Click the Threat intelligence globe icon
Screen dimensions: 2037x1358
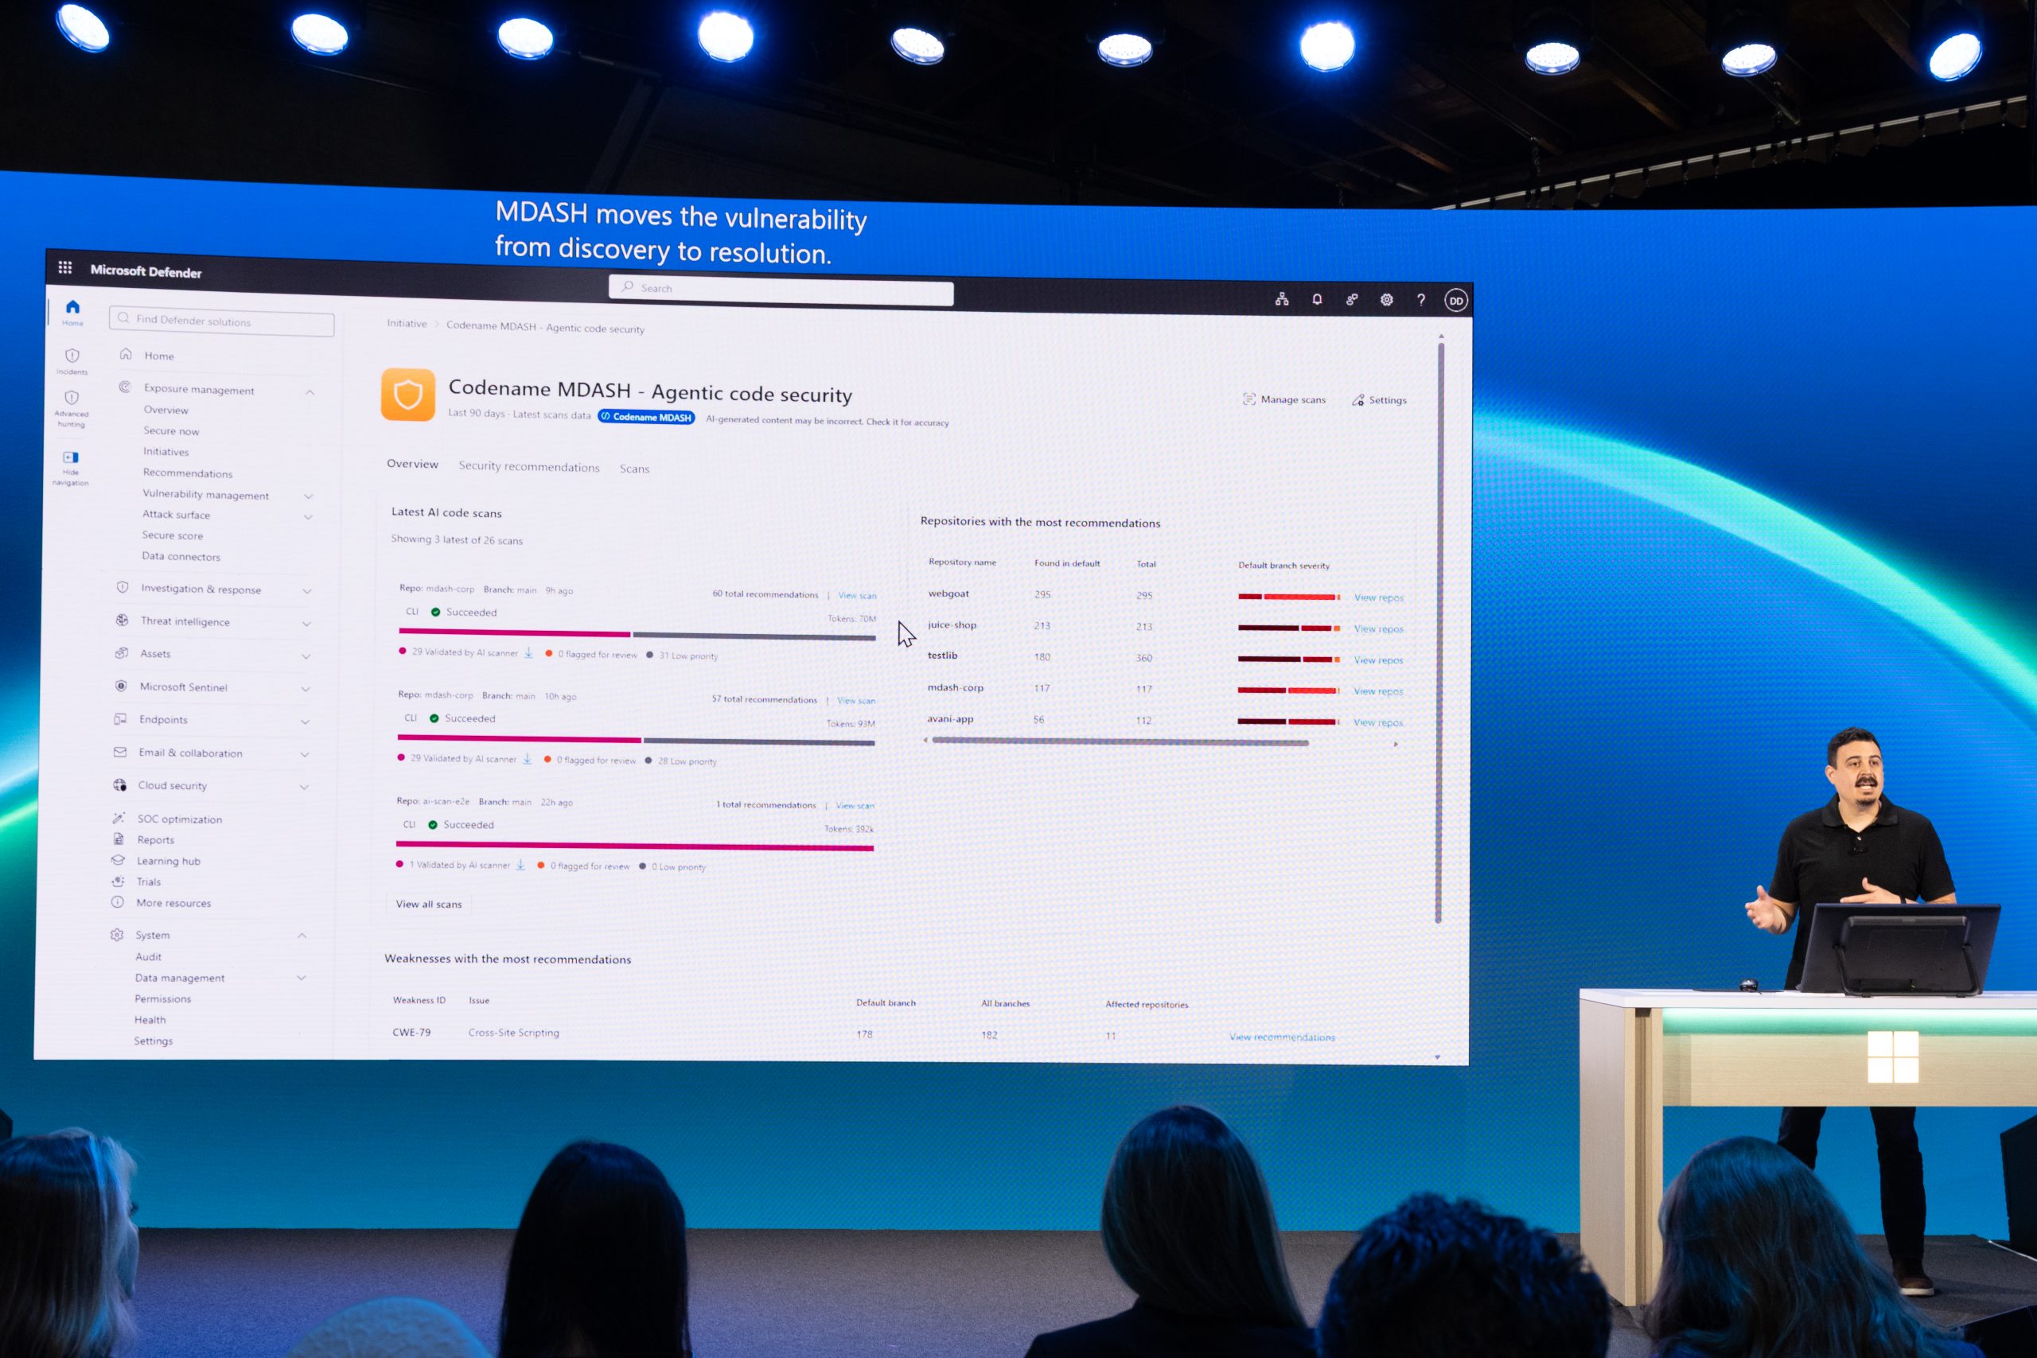pyautogui.click(x=122, y=620)
